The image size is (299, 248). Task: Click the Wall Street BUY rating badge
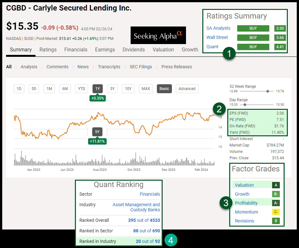(253, 37)
